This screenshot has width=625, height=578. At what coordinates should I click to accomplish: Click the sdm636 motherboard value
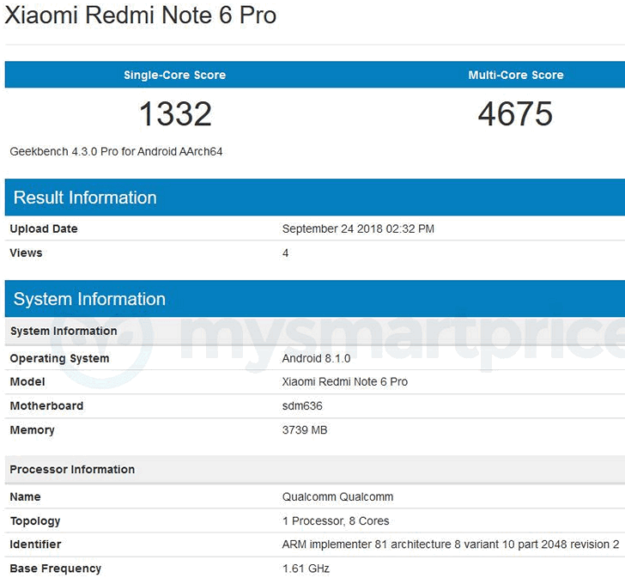(302, 405)
